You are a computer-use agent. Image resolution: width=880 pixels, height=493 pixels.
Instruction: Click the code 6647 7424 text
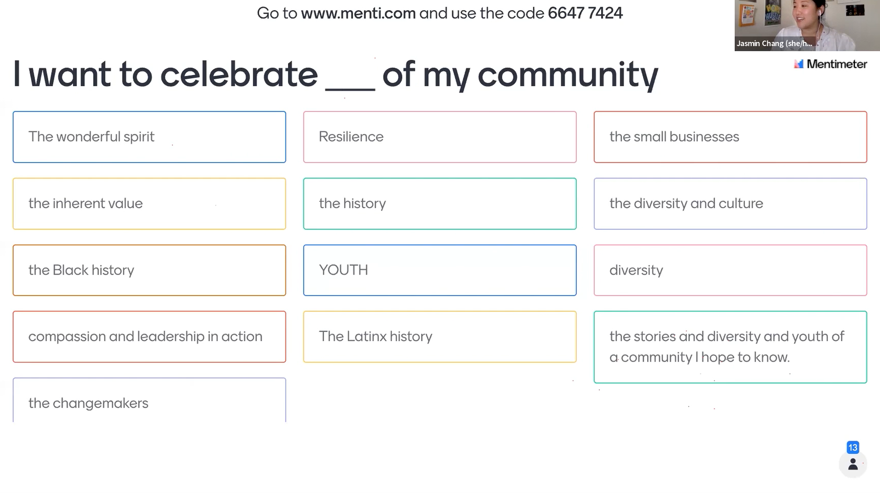tap(585, 13)
